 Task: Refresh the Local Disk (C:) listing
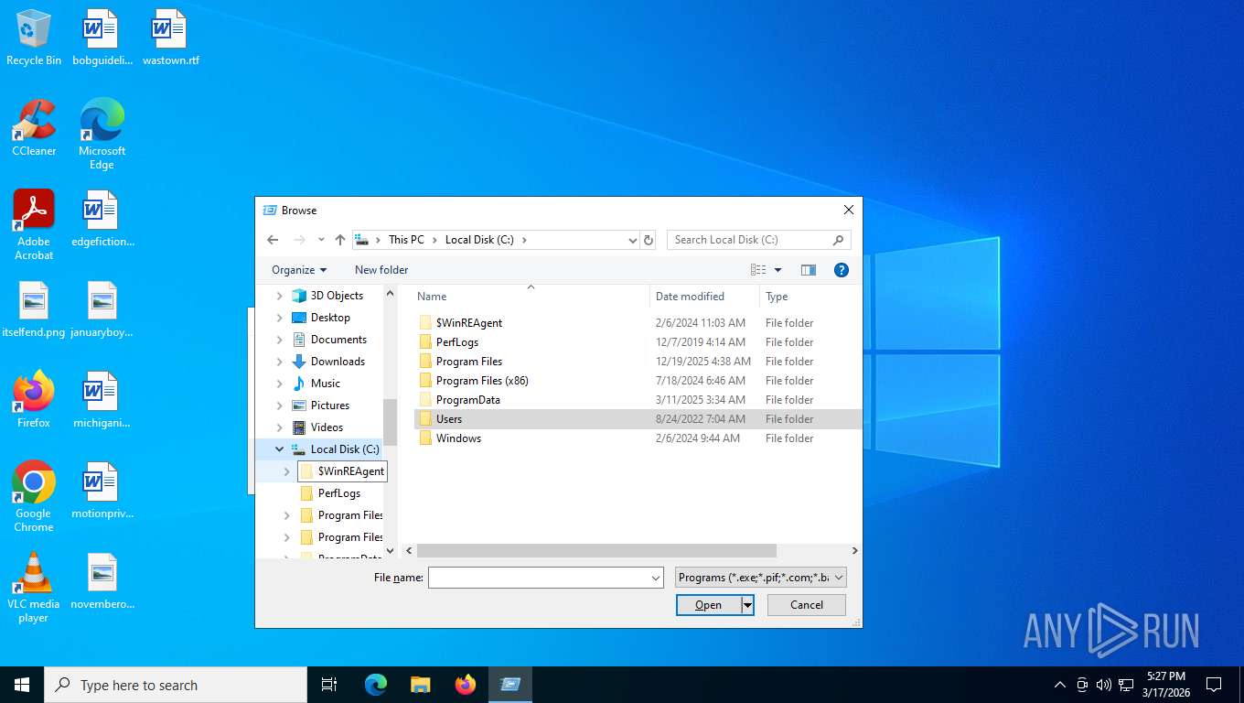[649, 240]
